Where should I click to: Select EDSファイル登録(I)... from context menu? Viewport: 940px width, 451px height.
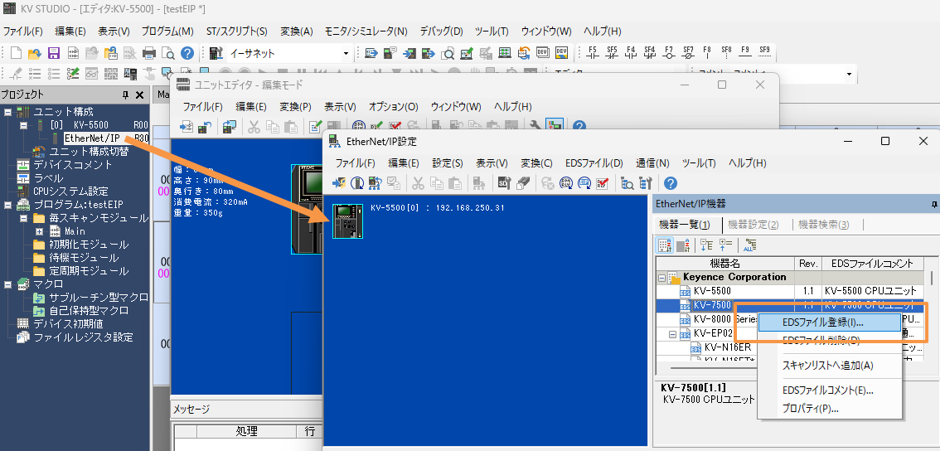coord(822,322)
